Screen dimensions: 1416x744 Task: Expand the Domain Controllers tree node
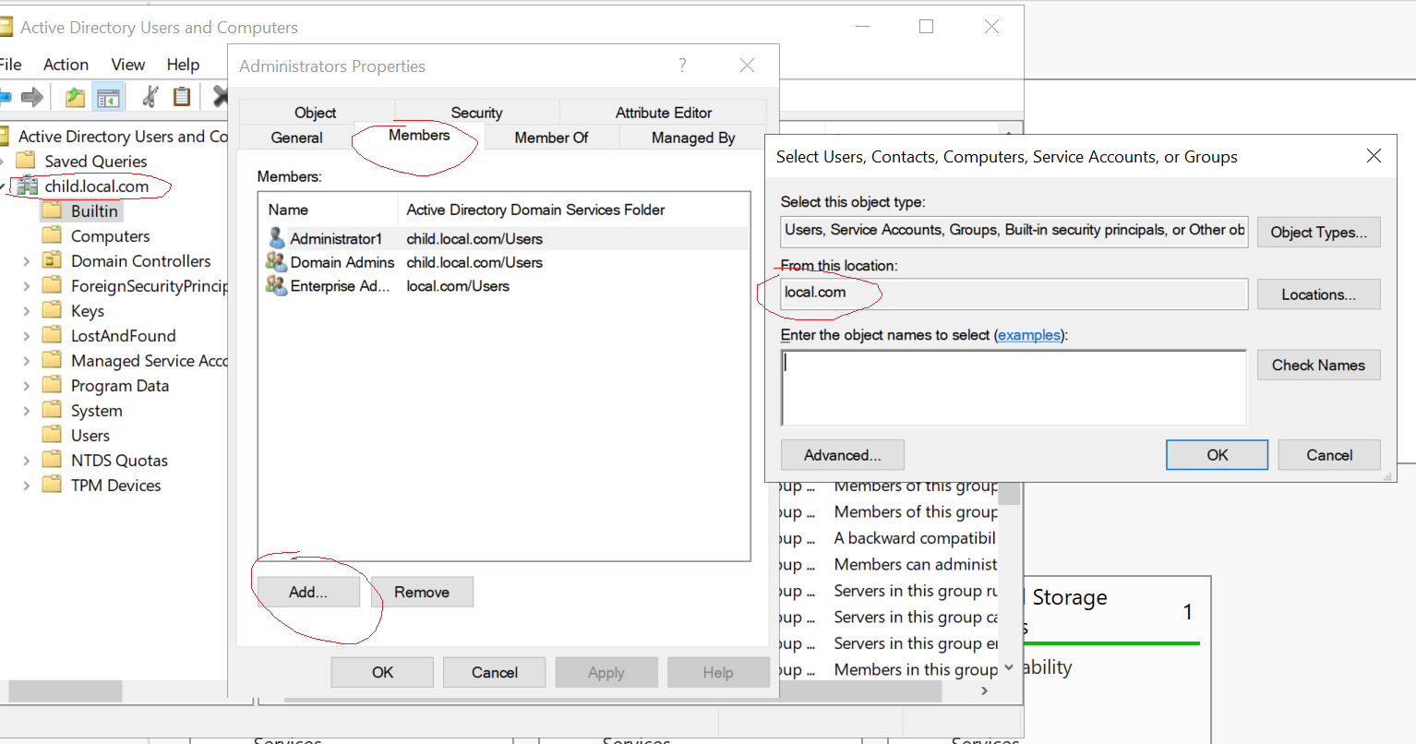pos(26,261)
